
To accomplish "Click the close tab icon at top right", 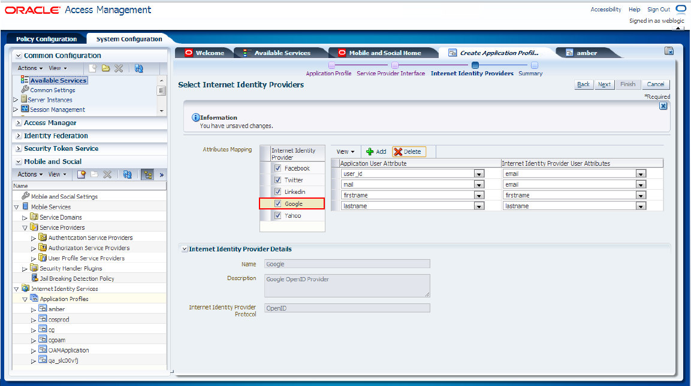I will point(669,51).
